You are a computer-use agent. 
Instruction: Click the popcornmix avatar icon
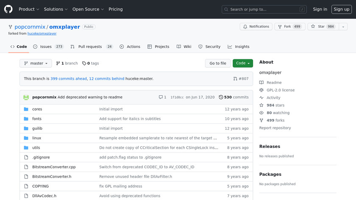(26, 97)
